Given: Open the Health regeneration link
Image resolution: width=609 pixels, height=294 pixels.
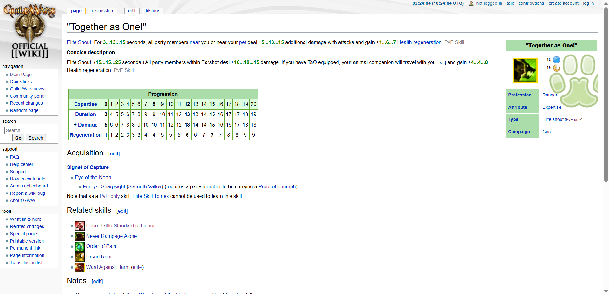Looking at the screenshot, I should 419,42.
